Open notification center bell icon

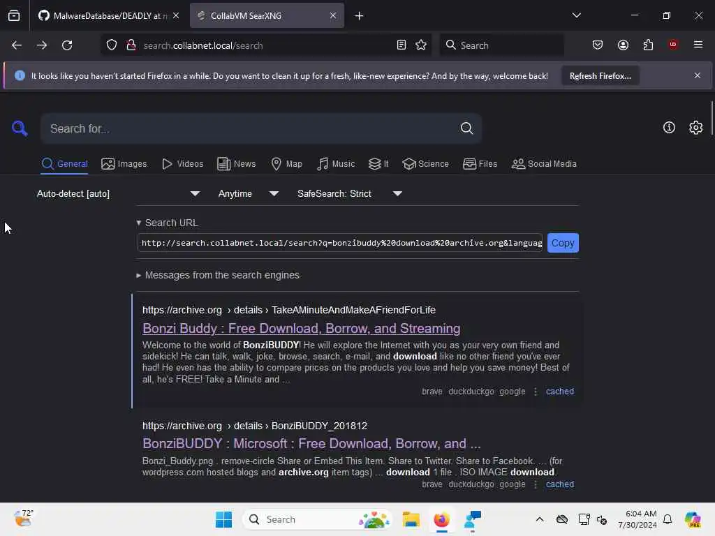click(x=668, y=519)
